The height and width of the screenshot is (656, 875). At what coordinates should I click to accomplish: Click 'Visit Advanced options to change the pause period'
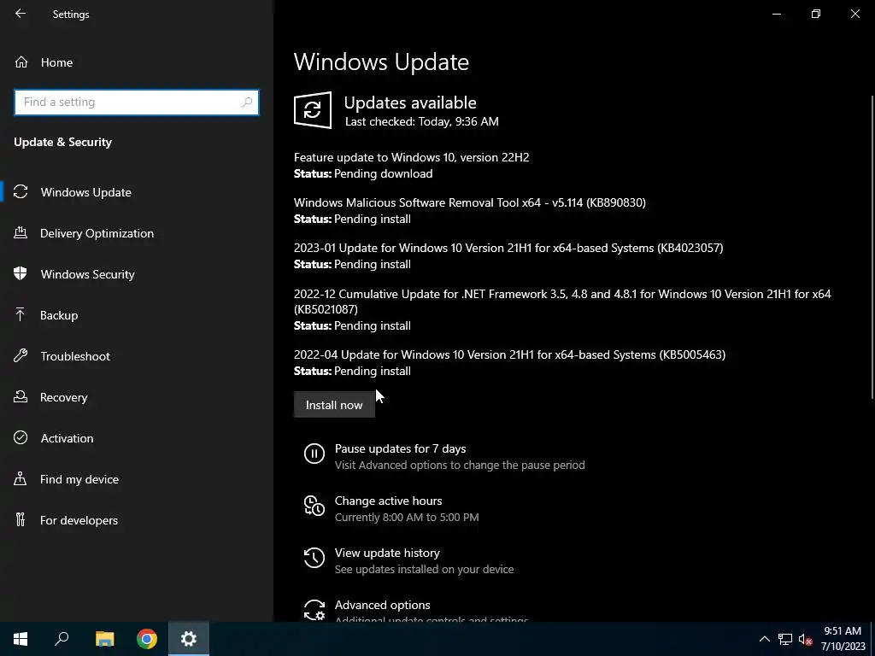coord(460,466)
